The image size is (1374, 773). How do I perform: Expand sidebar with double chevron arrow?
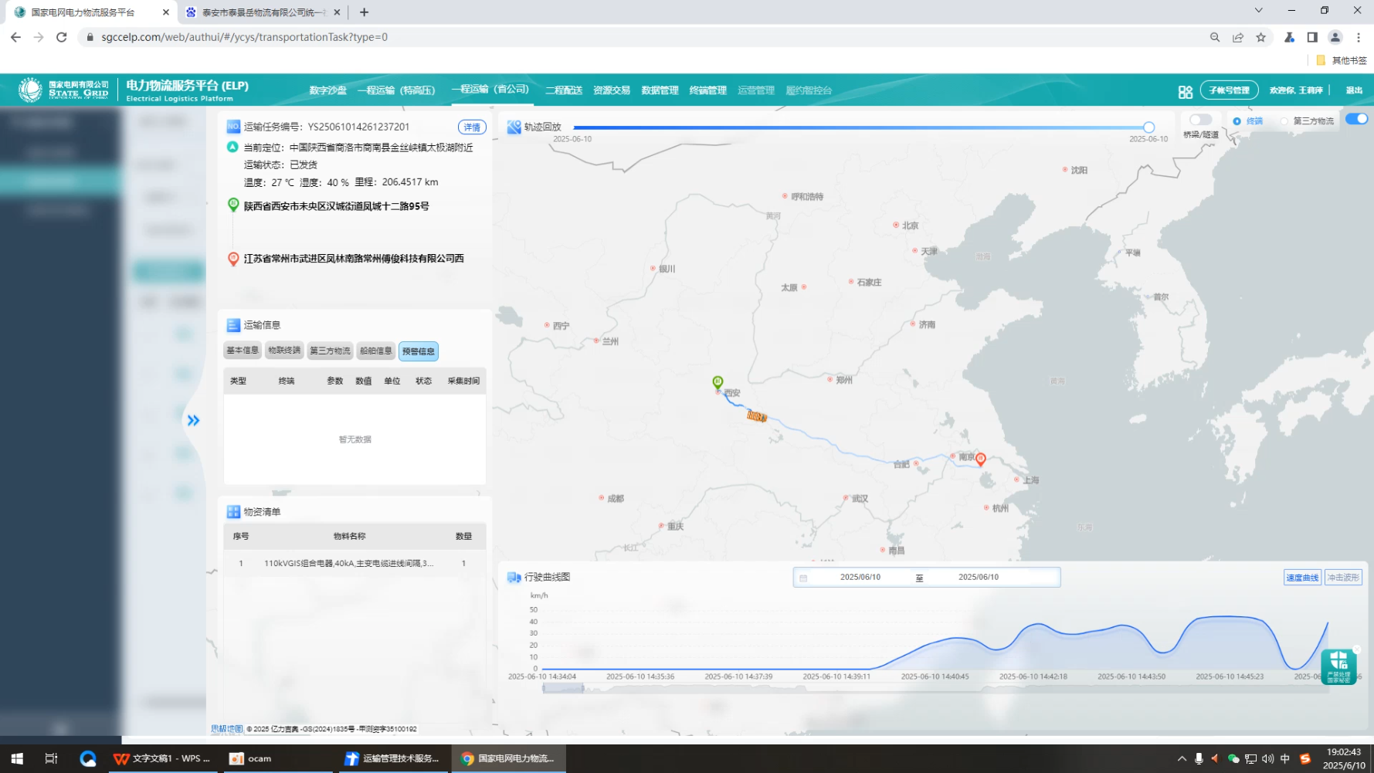tap(193, 420)
